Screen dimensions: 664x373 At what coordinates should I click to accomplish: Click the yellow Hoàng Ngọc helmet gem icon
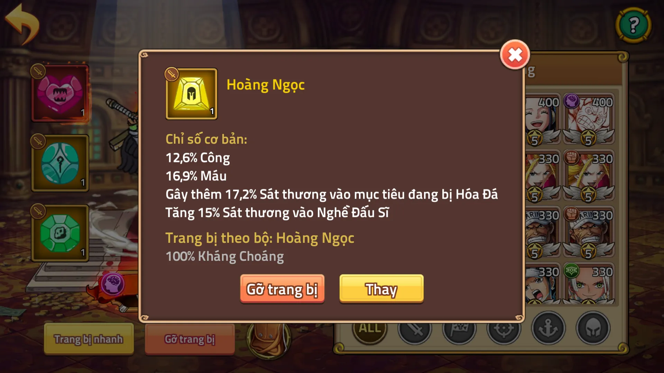click(x=191, y=94)
